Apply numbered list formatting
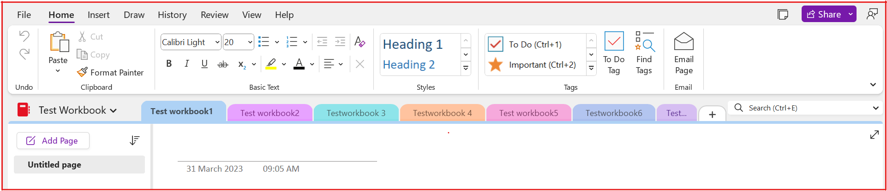Screen dimensions: 887x191 [292, 42]
